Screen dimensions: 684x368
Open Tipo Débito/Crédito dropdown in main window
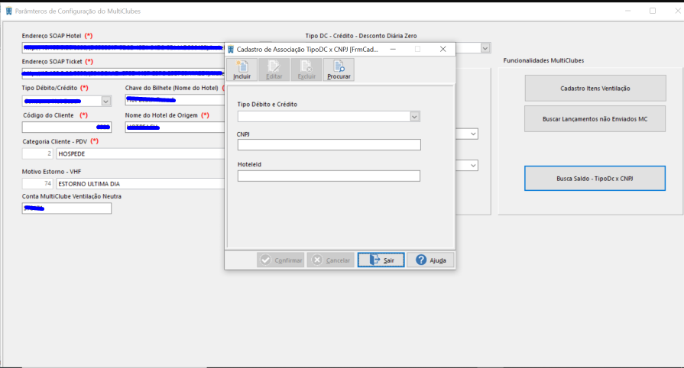(106, 101)
